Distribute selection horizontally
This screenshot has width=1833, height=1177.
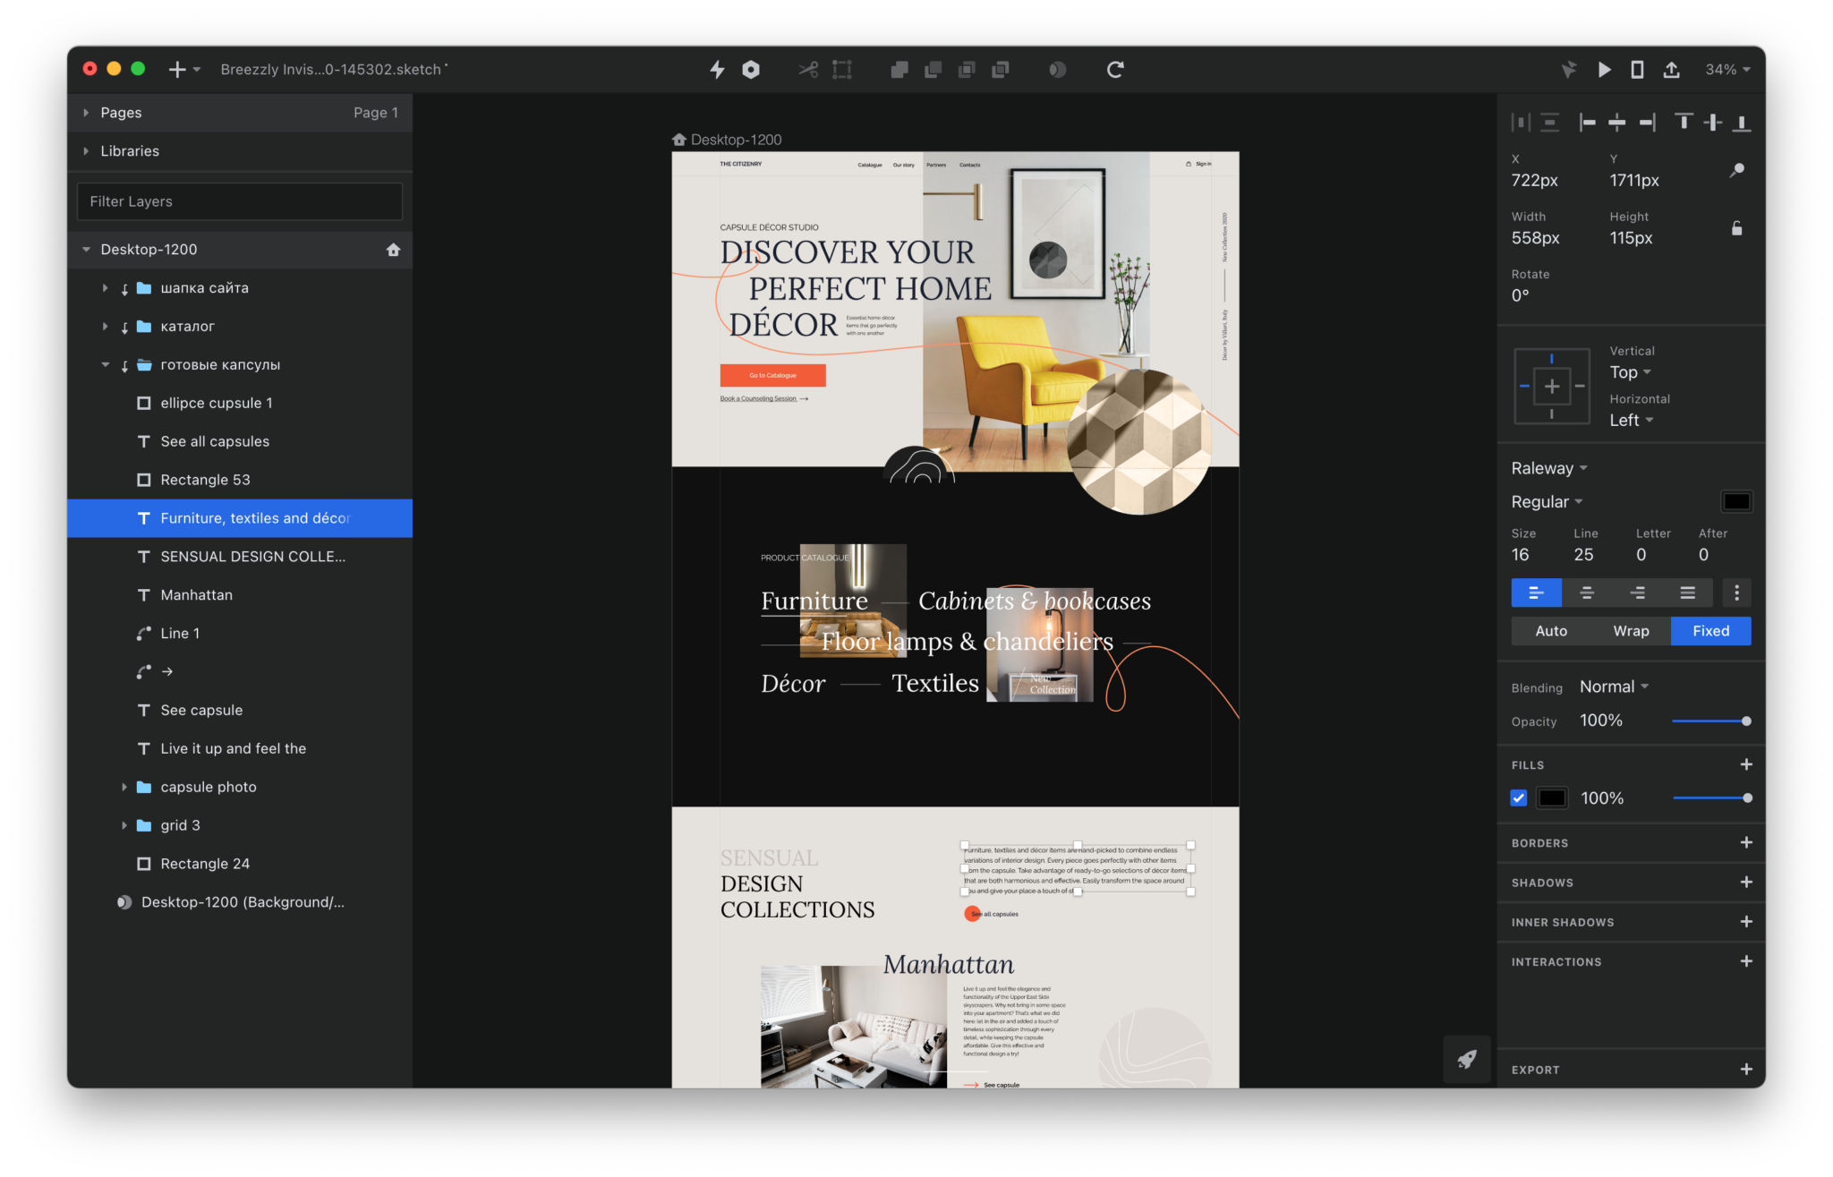pyautogui.click(x=1521, y=123)
